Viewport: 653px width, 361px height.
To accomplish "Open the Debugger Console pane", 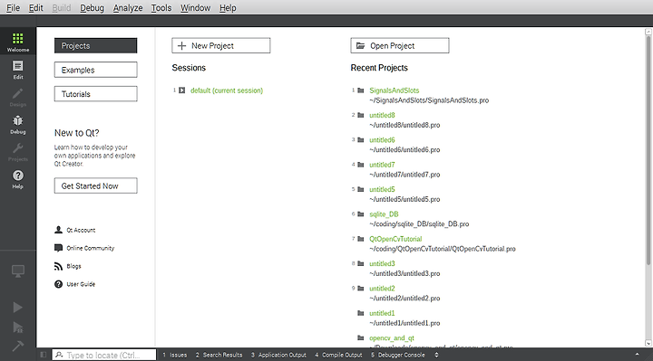I will point(398,355).
